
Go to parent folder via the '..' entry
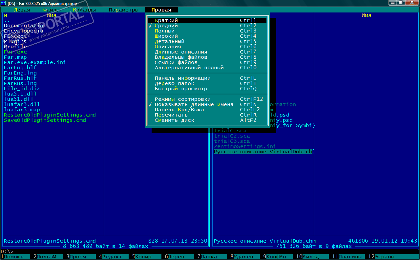(7, 20)
